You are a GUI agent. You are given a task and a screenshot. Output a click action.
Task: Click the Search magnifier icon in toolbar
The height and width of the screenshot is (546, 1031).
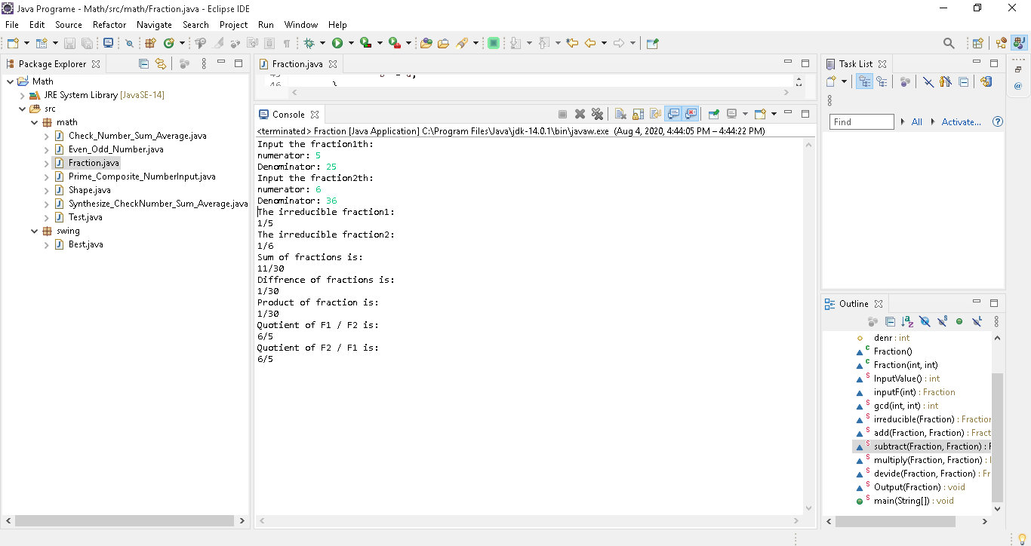coord(949,43)
